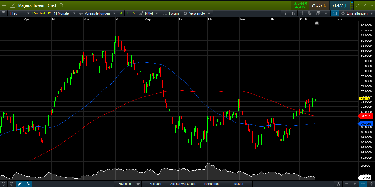Screen dimensions: 375x187
Task: Open the Voreinstellungen presets dropdown
Action: click(x=97, y=13)
